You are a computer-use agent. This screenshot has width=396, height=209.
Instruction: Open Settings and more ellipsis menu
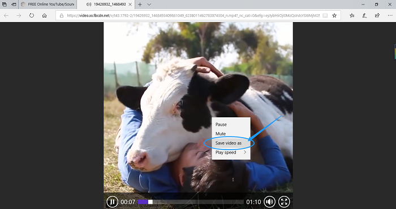[390, 15]
